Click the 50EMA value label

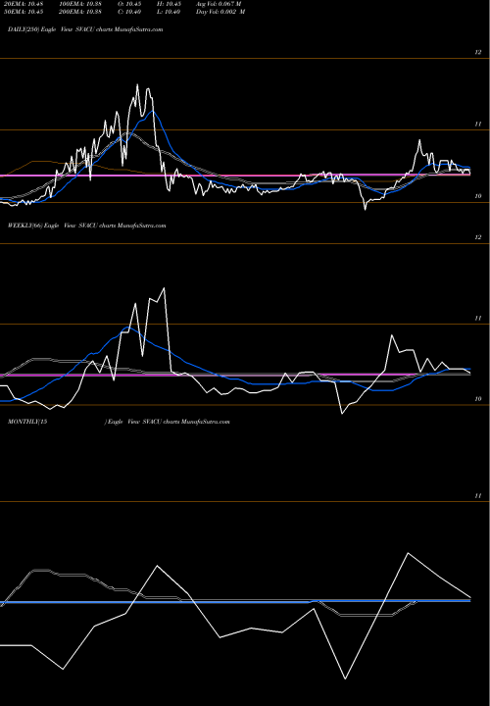(x=23, y=12)
